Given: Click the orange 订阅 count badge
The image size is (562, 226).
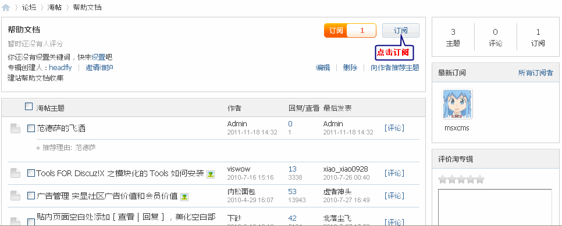Looking at the screenshot, I should click(x=350, y=30).
